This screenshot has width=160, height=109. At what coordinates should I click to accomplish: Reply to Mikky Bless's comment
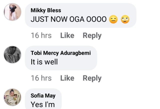point(92,35)
